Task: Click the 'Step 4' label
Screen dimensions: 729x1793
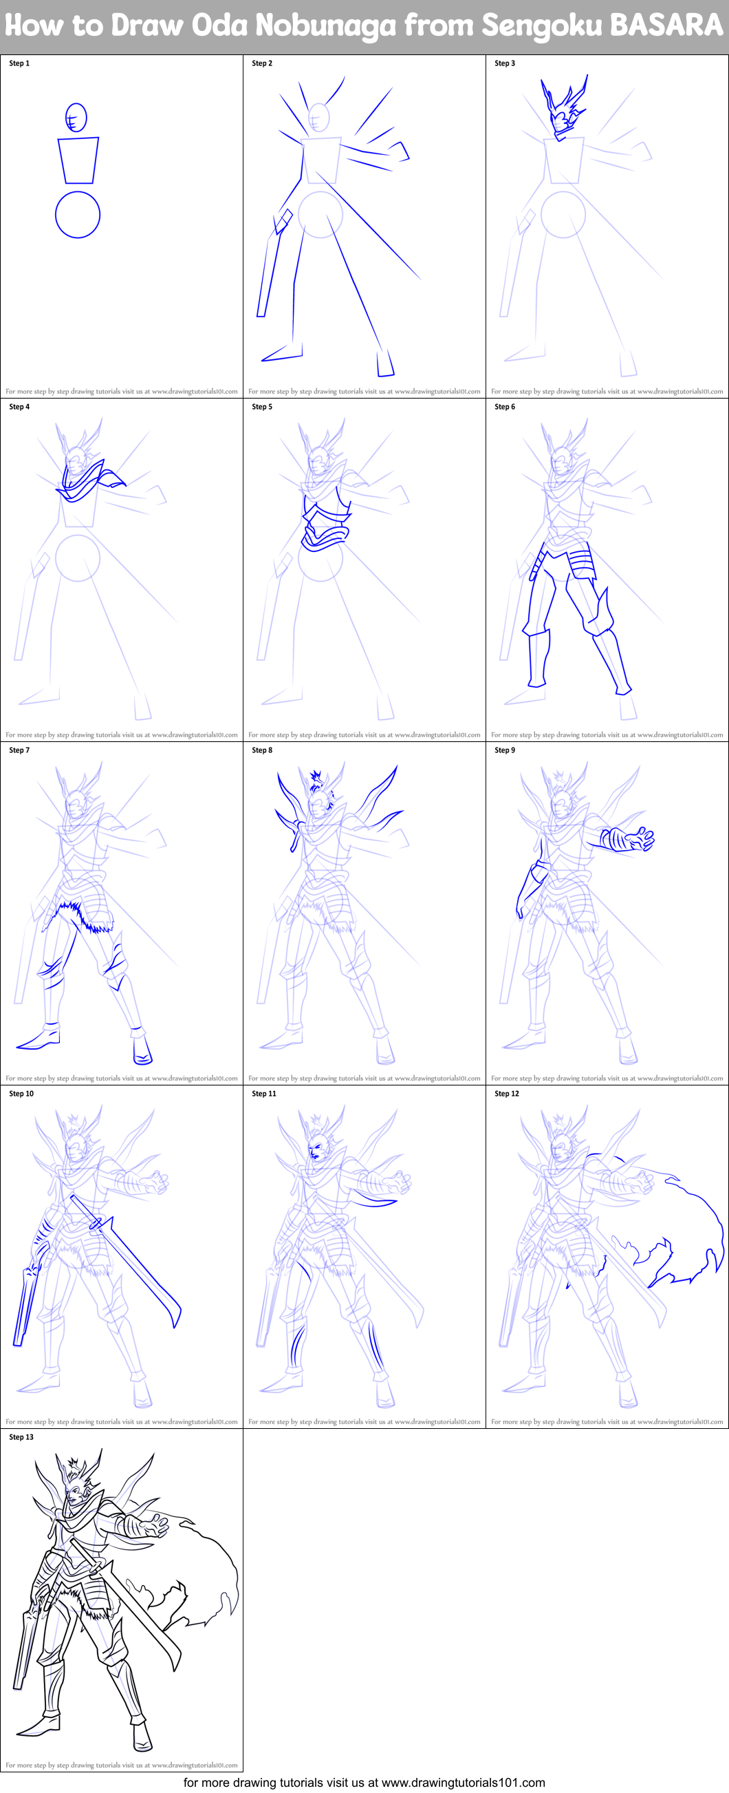Action: tap(19, 407)
